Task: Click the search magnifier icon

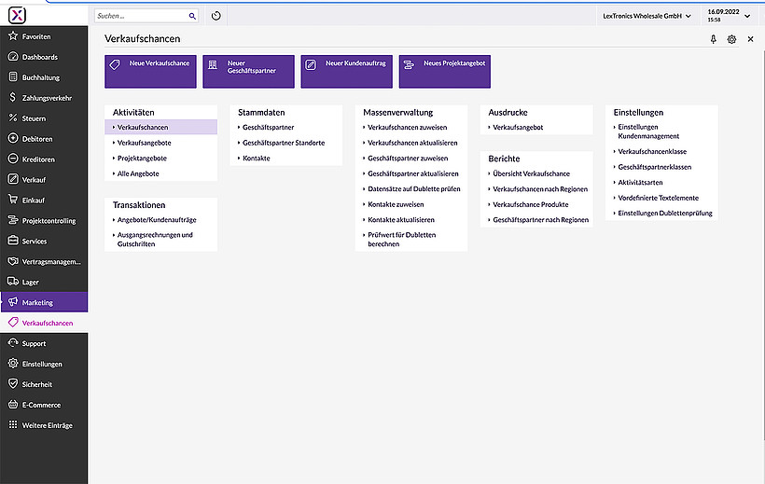Action: 192,16
